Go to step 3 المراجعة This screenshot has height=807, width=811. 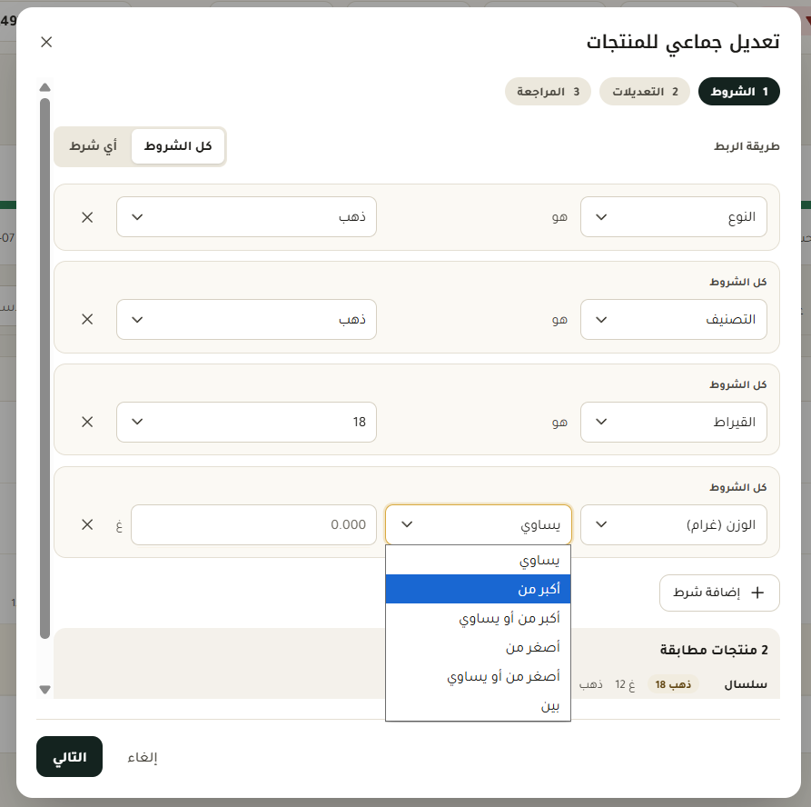(548, 92)
